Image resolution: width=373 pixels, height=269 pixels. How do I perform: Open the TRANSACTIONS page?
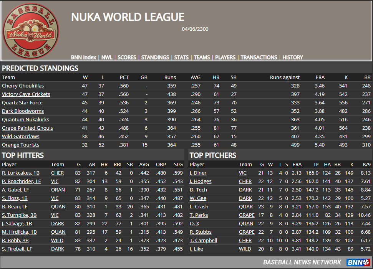[x=259, y=57]
